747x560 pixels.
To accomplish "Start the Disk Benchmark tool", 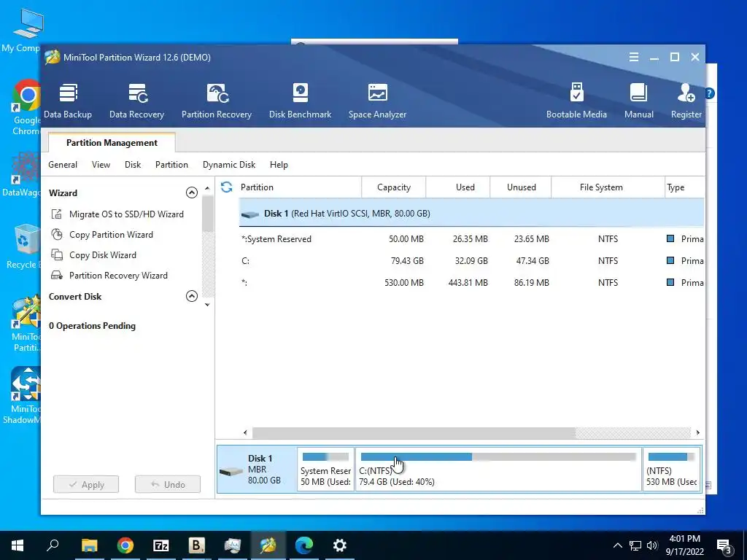I will [300, 101].
